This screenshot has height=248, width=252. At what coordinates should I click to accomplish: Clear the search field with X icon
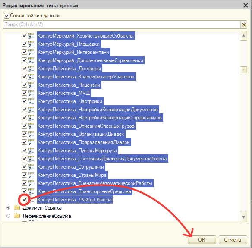244,25
